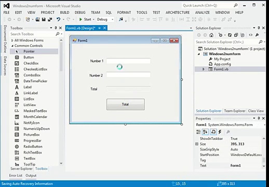Toggle auto-hide pin on Properties panel
269x187 pixels.
(x=259, y=118)
